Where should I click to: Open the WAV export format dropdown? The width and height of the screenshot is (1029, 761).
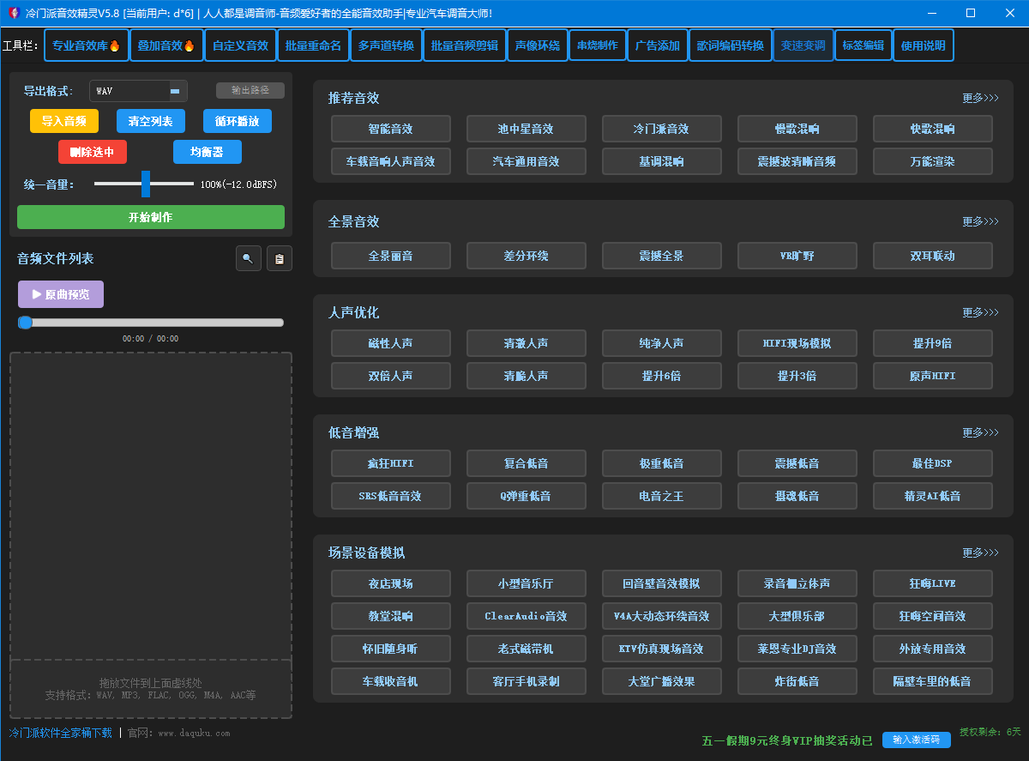(x=138, y=91)
